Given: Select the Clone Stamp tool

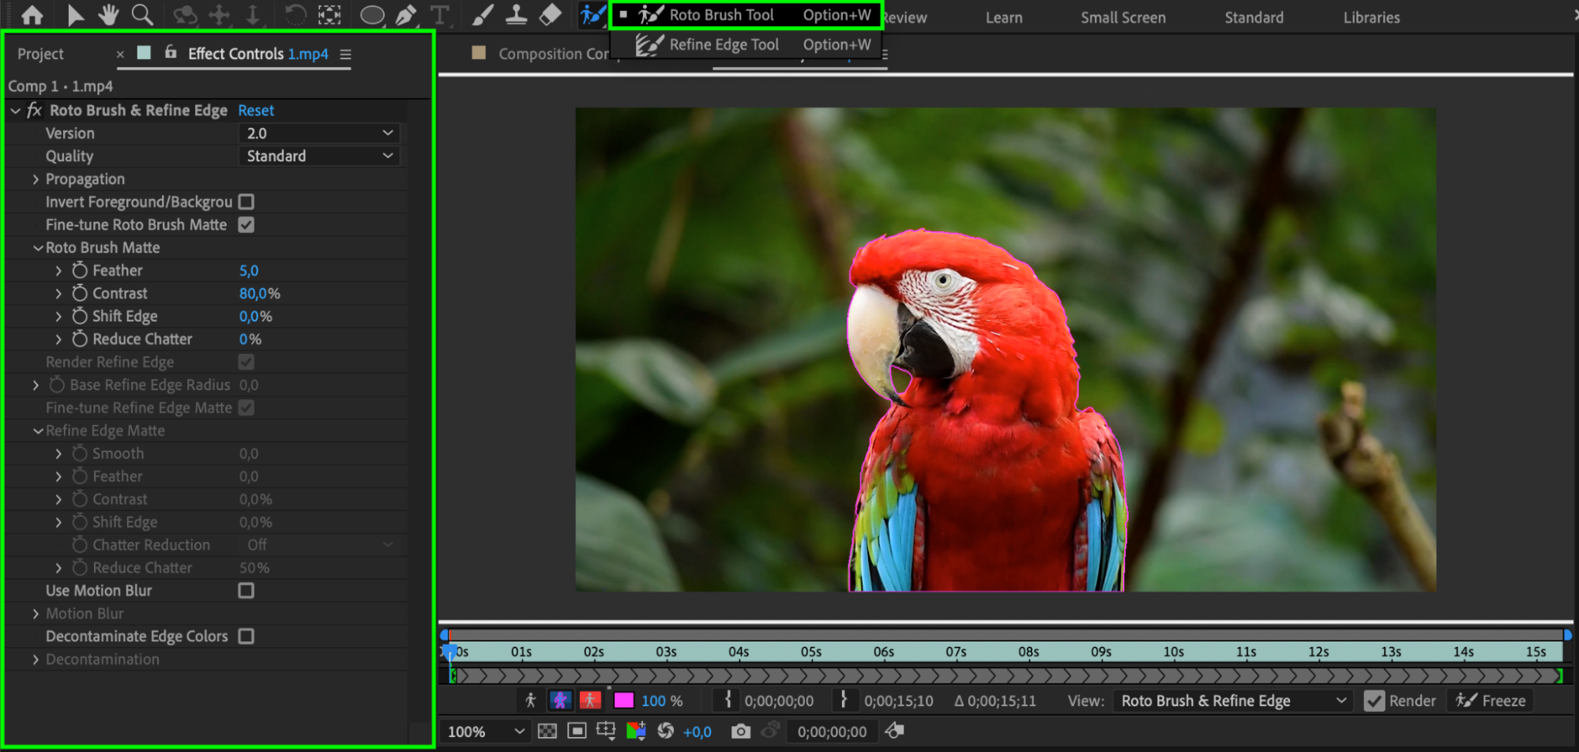Looking at the screenshot, I should click(516, 15).
